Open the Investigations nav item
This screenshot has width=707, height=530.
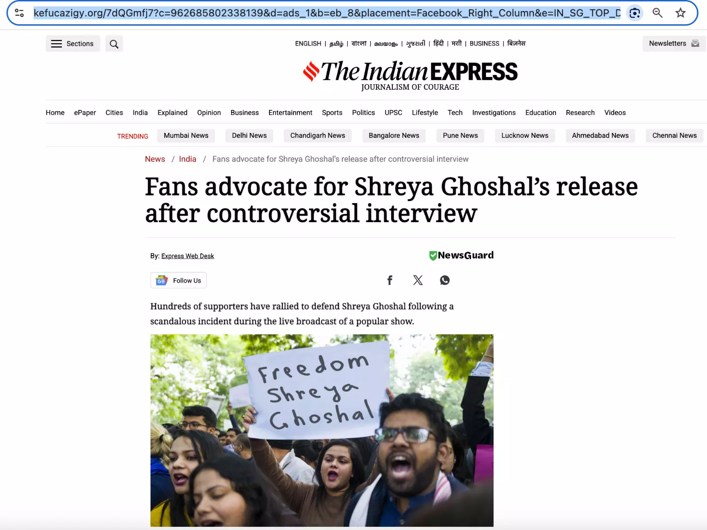click(x=494, y=113)
